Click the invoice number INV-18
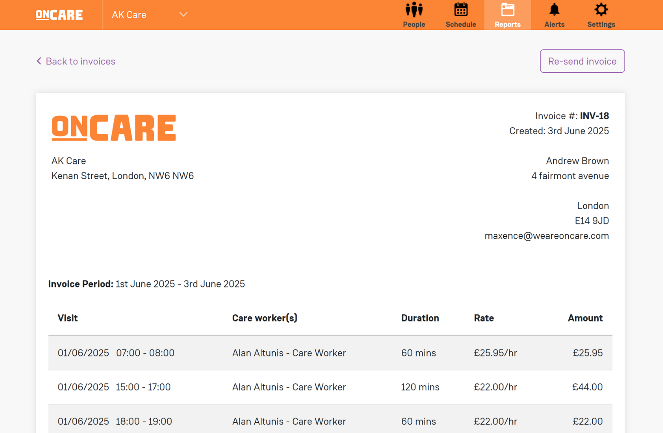663x433 pixels. 594,116
